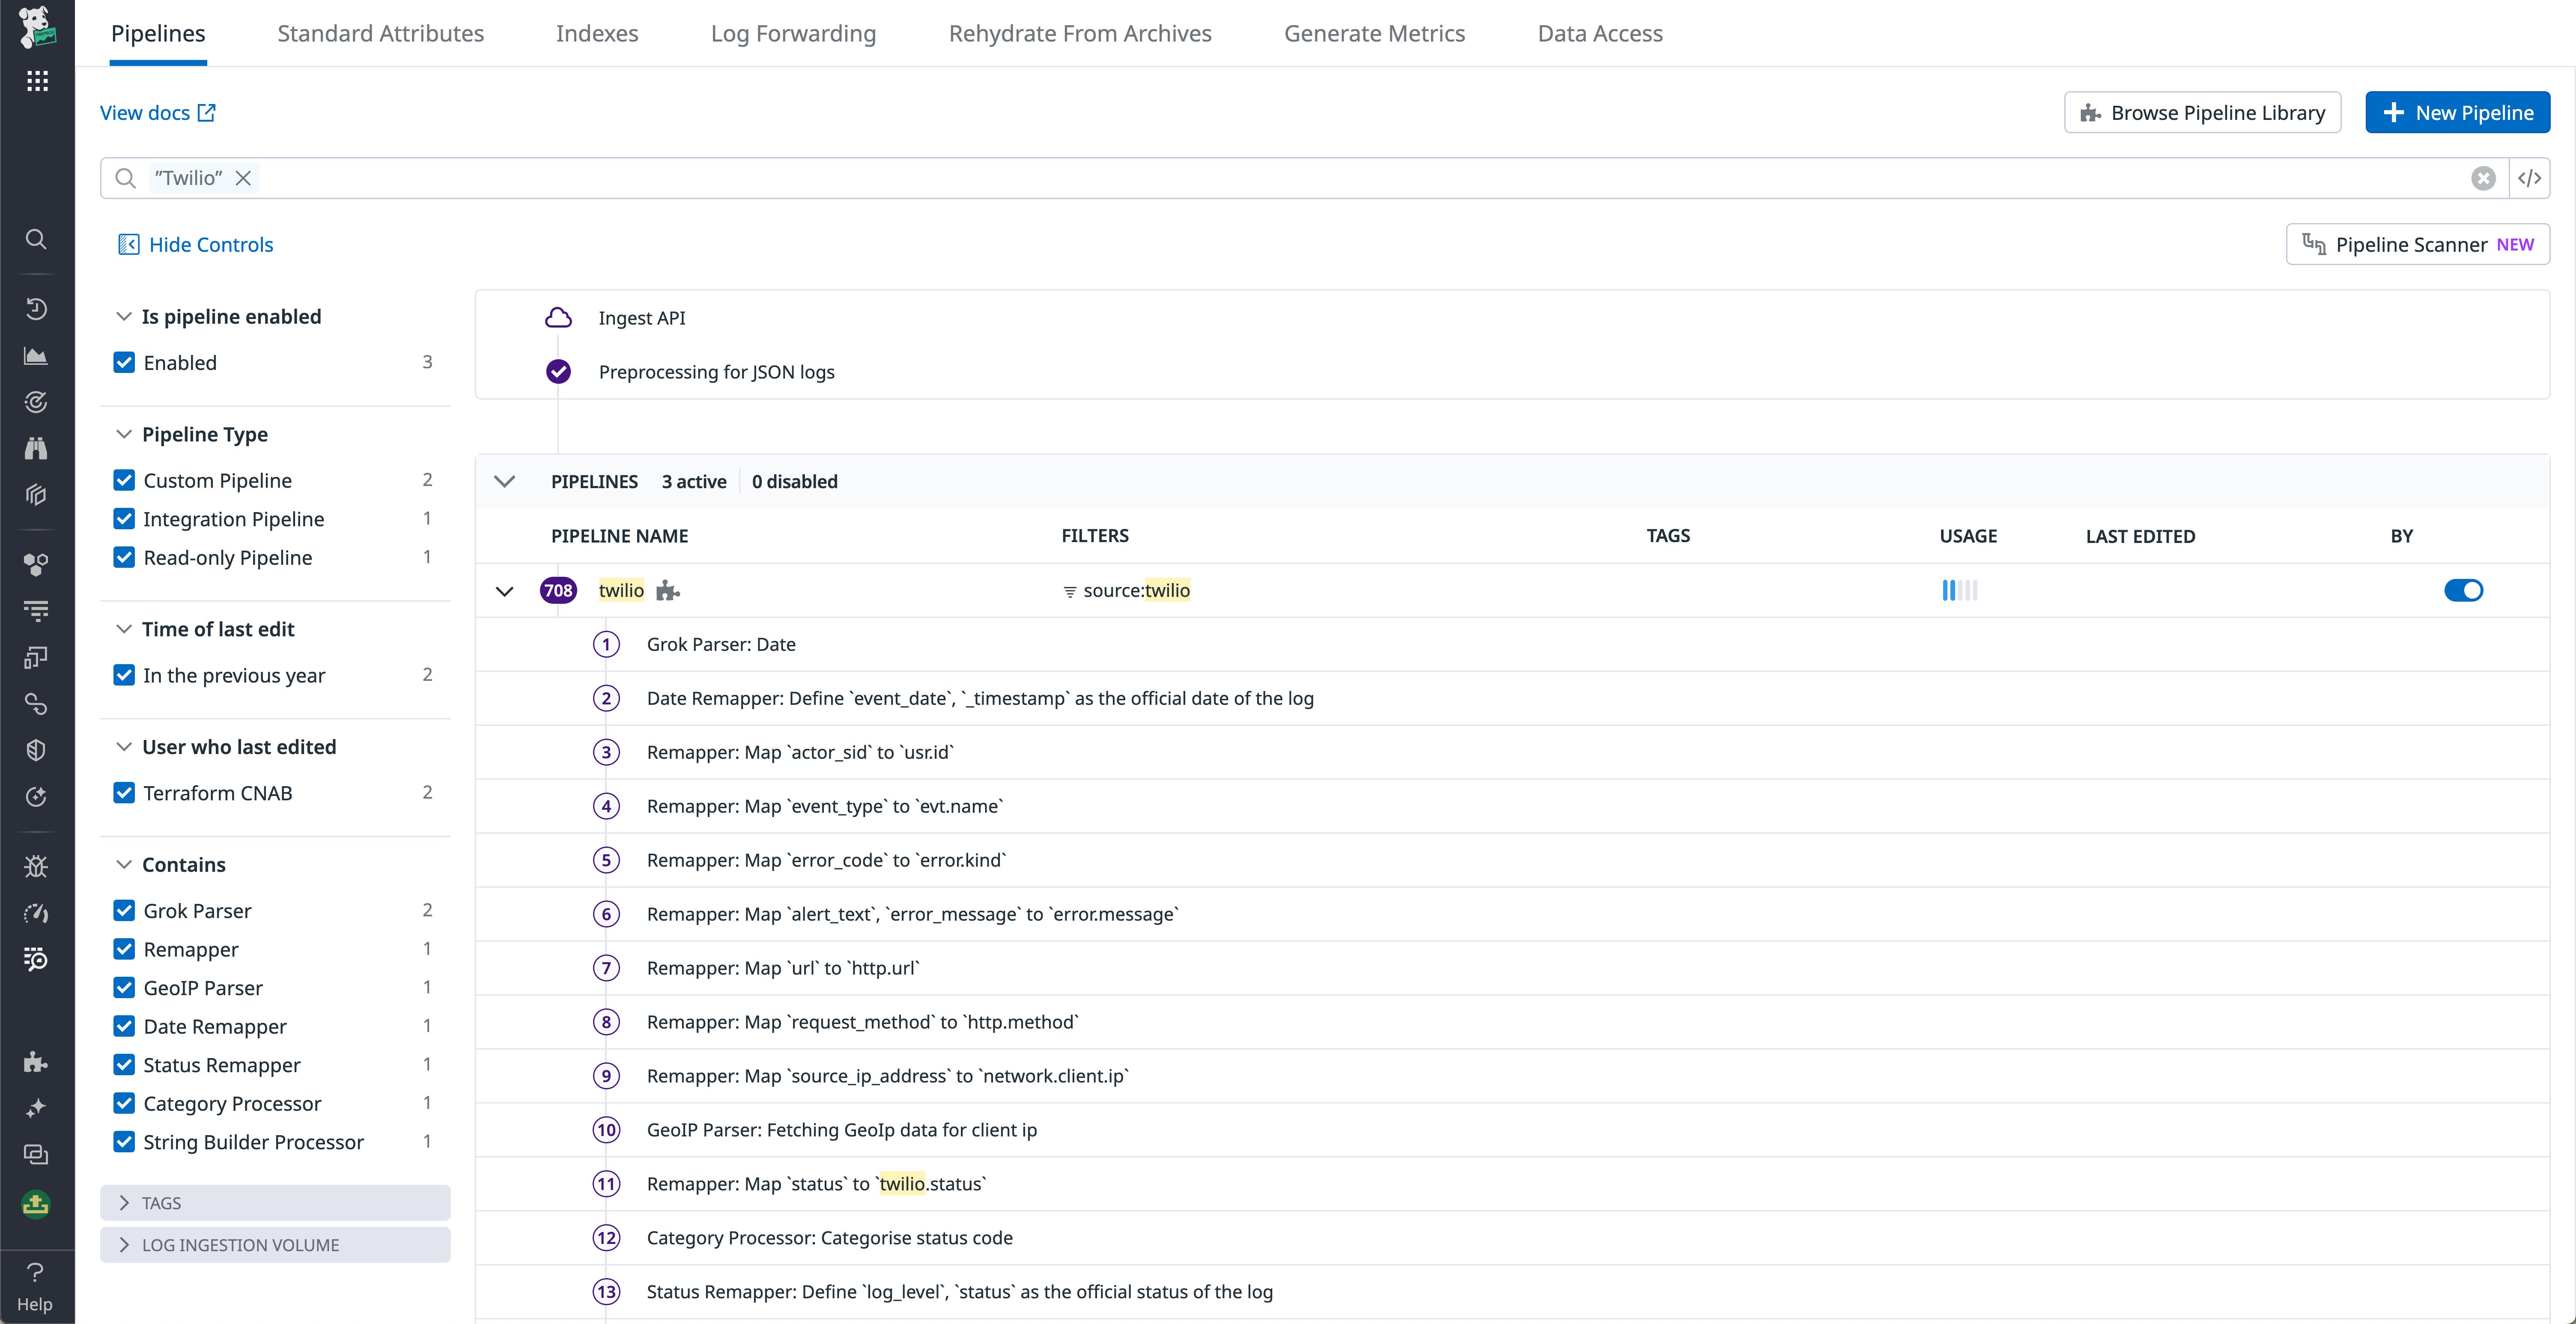2576x1324 pixels.
Task: Open the Rehydrate From Archives tab
Action: pos(1079,33)
